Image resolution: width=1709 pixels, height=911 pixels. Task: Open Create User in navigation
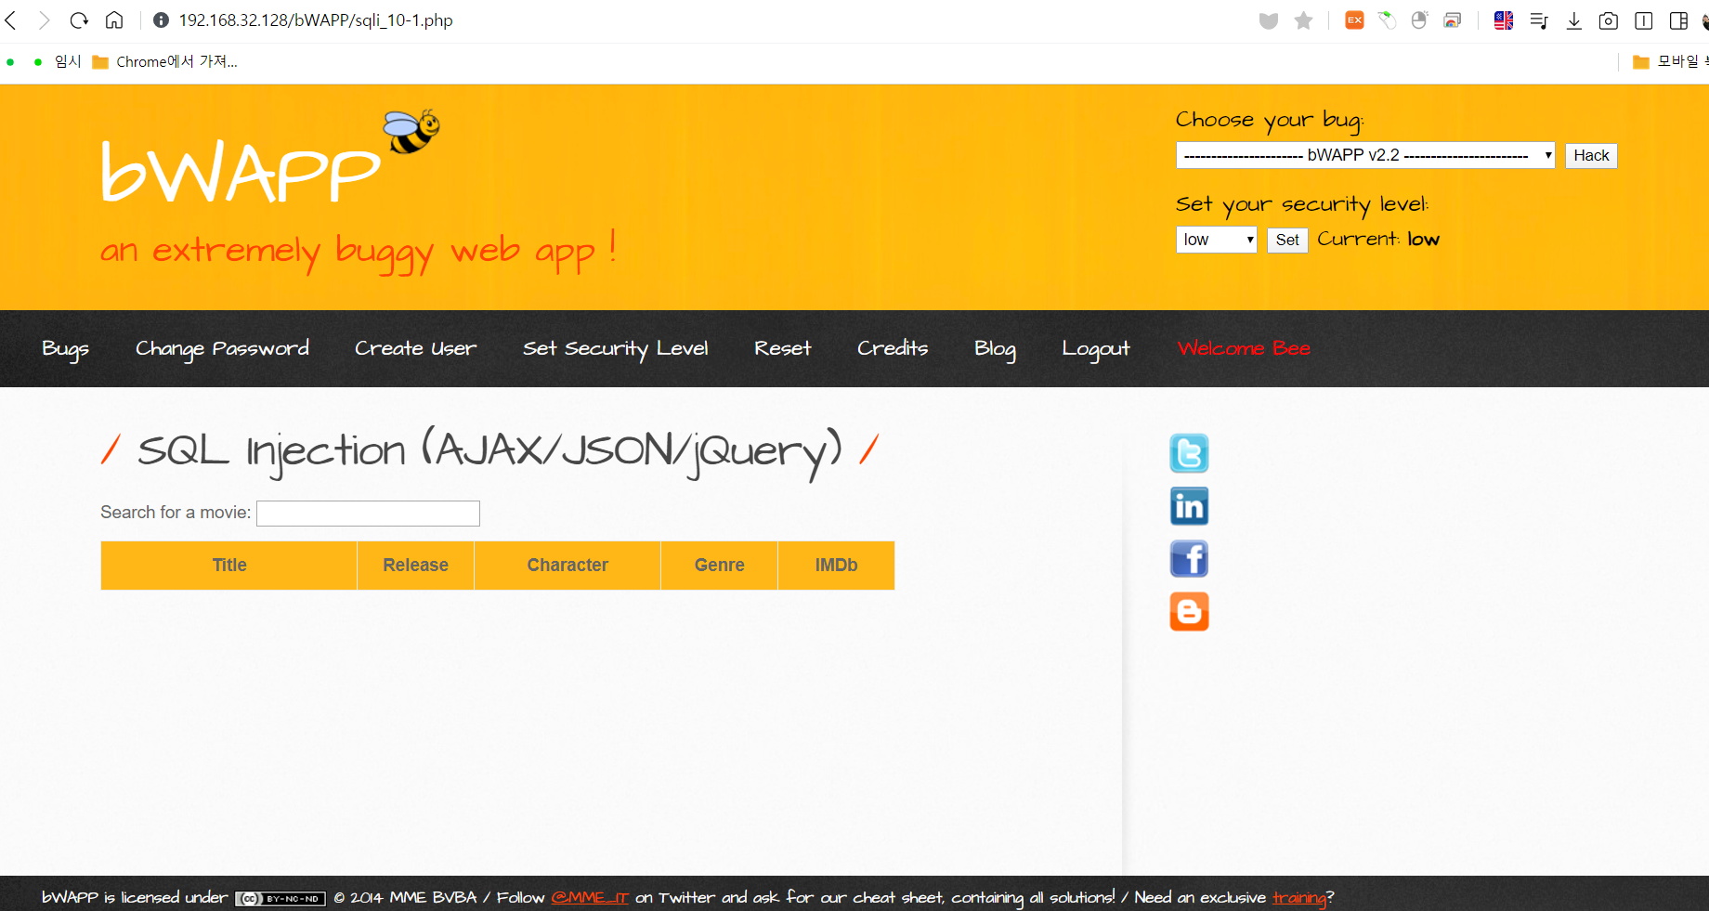pyautogui.click(x=415, y=348)
